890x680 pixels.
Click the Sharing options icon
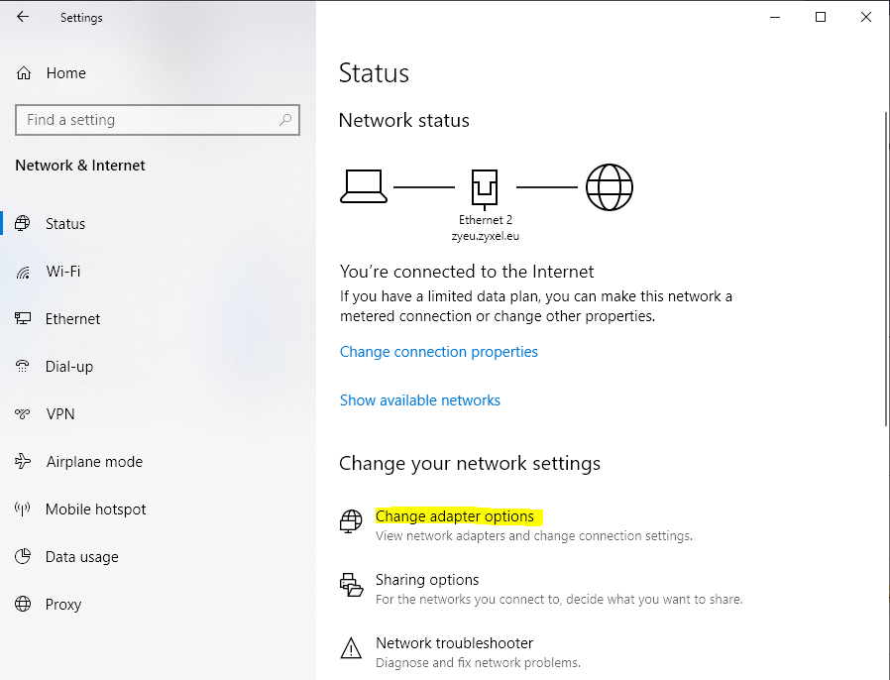[351, 585]
